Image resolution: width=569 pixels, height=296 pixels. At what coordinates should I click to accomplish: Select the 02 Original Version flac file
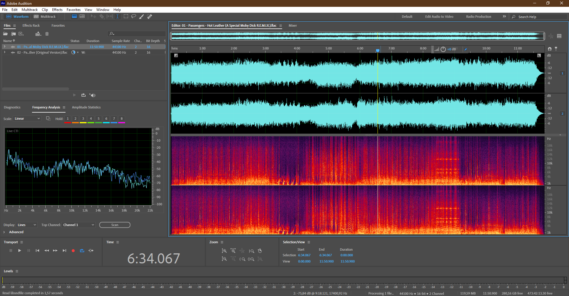[42, 52]
